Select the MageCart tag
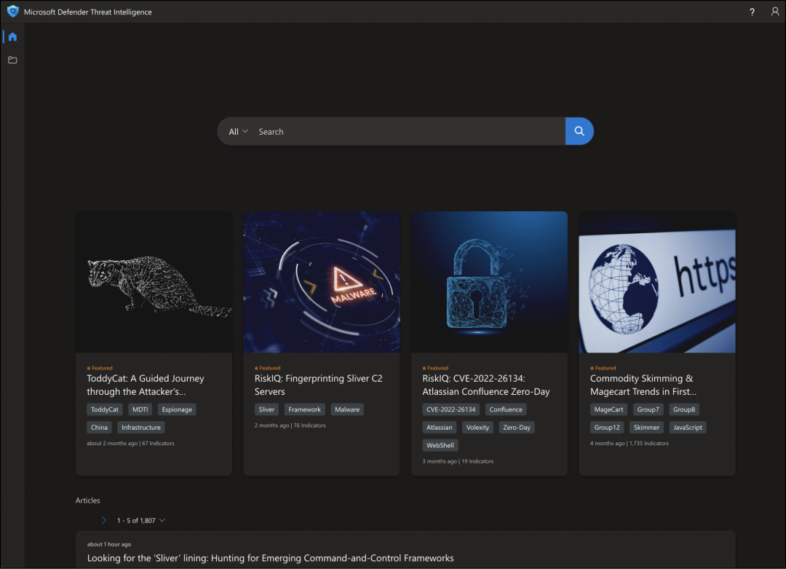Viewport: 786px width, 569px height. (x=609, y=409)
